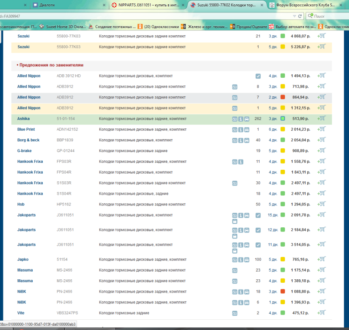
Task: Reload the page with the refresh icon
Action: tap(300, 16)
